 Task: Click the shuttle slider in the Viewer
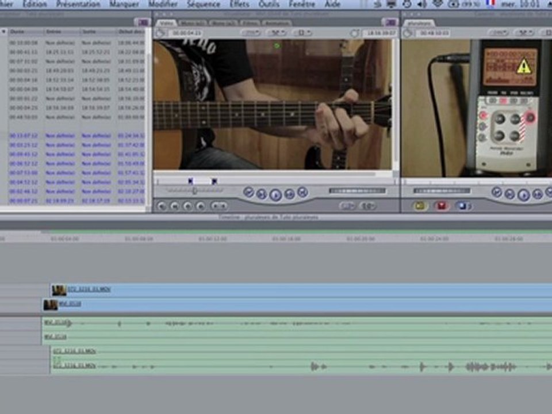(194, 191)
